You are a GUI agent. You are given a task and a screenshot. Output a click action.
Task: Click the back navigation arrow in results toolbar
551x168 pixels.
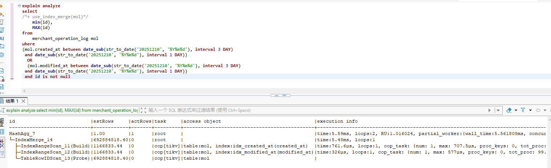pyautogui.click(x=538, y=110)
